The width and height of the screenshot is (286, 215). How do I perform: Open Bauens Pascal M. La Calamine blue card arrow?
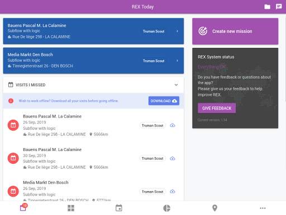[x=177, y=31]
